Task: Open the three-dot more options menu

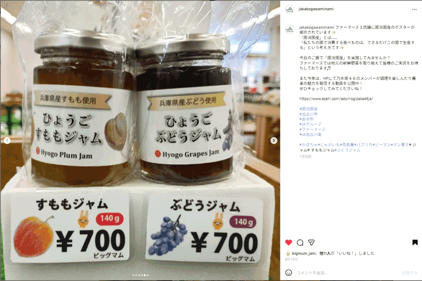Action: click(x=414, y=9)
